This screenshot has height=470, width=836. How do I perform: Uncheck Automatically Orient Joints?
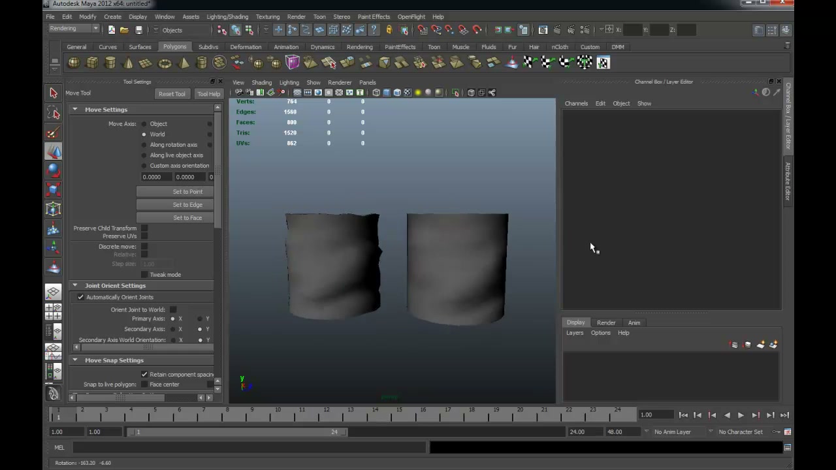click(81, 297)
